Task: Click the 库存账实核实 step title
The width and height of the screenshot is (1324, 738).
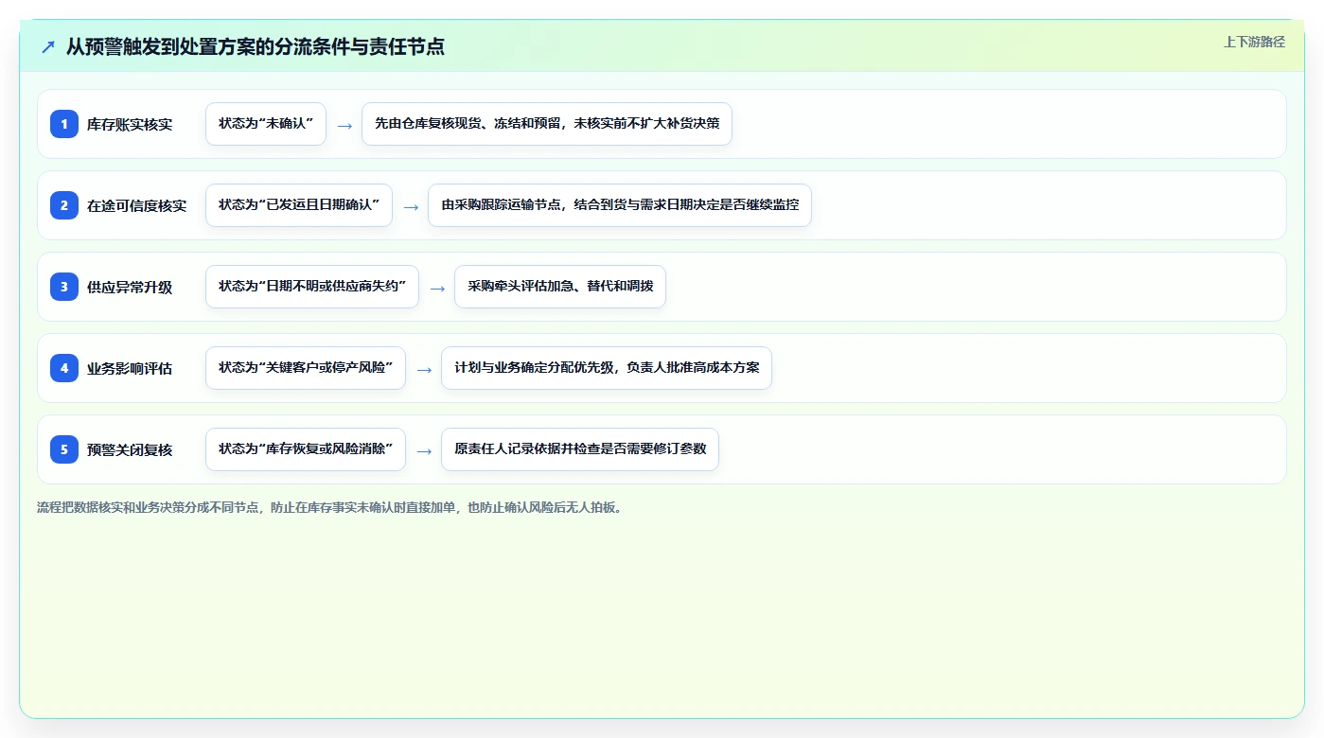Action: point(130,124)
